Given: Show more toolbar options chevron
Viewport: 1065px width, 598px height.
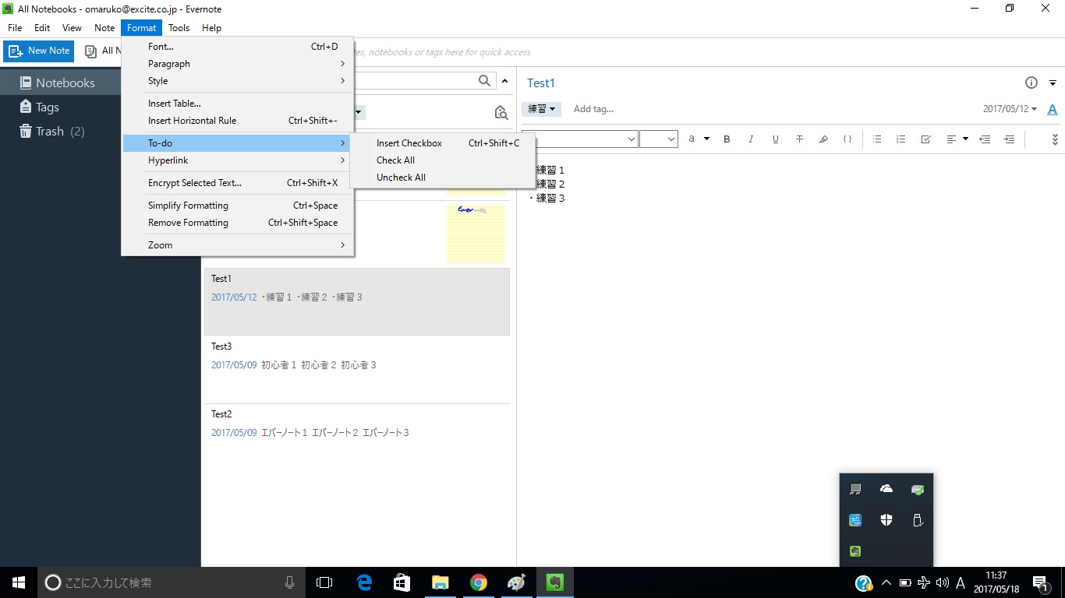Looking at the screenshot, I should click(1055, 139).
